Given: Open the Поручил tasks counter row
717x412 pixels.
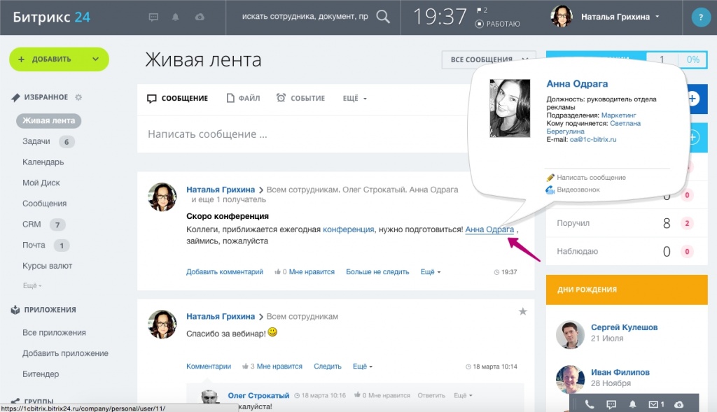Looking at the screenshot, I should coord(627,223).
